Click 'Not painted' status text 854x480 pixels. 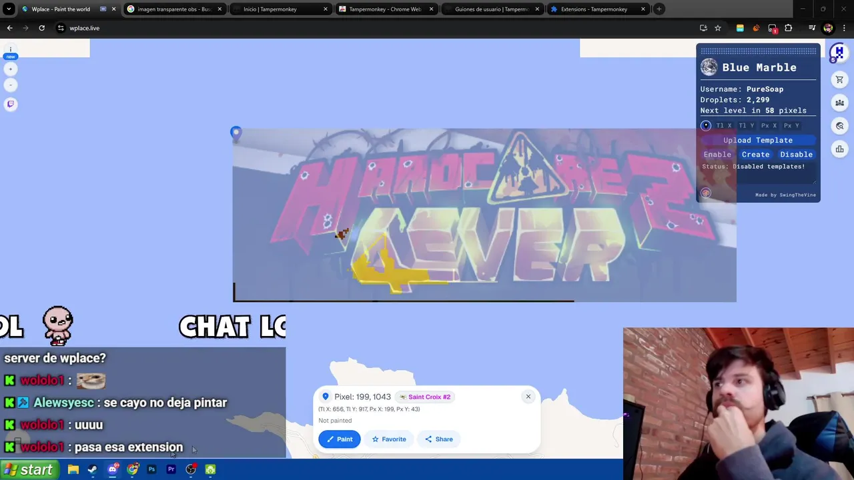tap(335, 421)
